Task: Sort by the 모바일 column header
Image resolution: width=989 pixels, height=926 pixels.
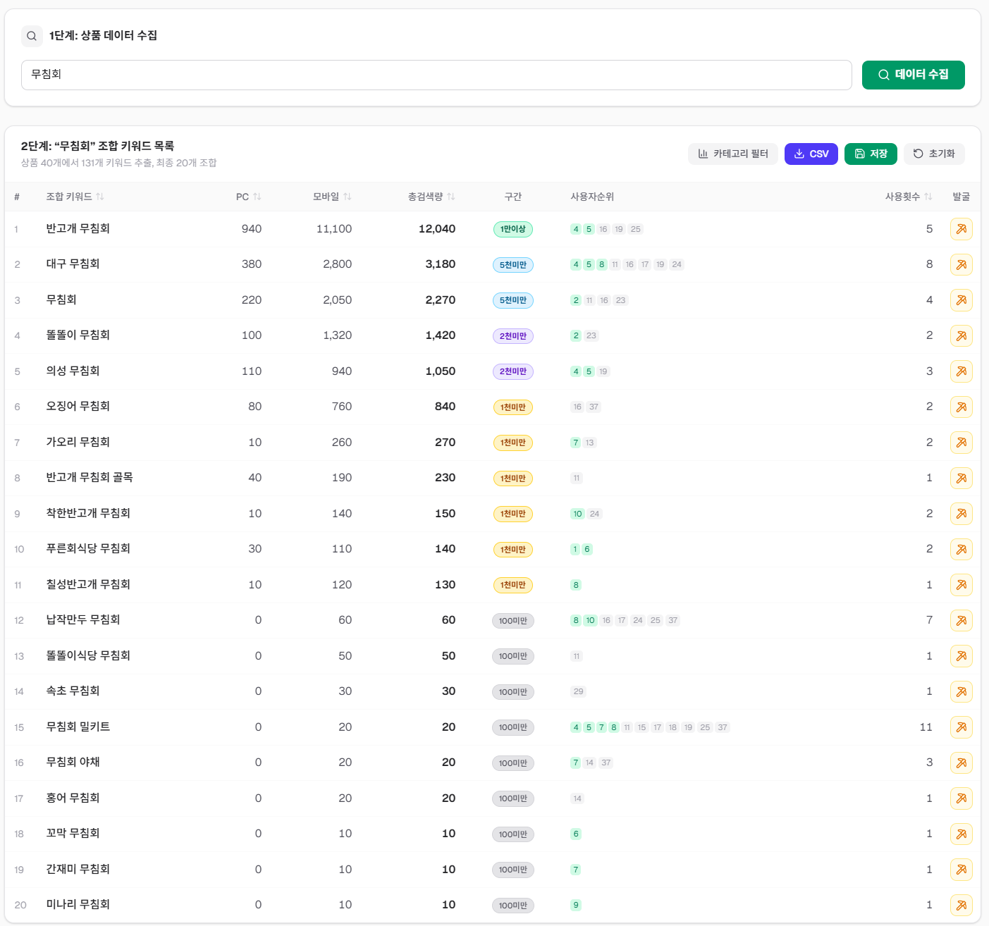Action: (332, 197)
